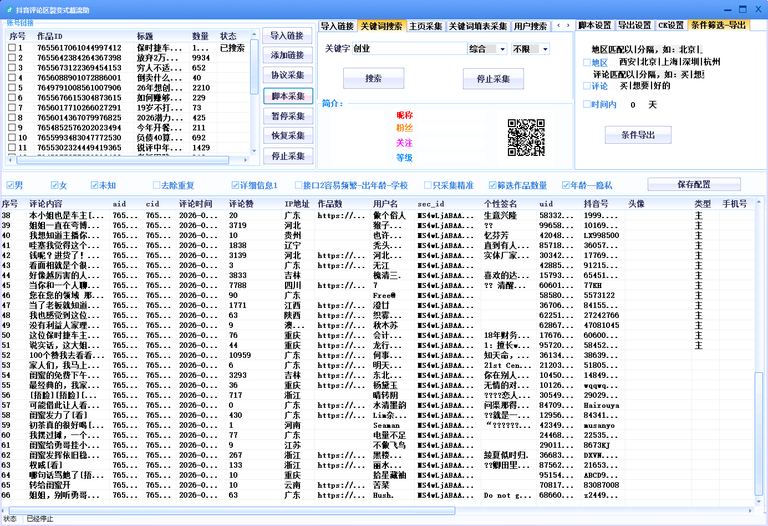Click username 水清墨韵 in row 57
This screenshot has height=526, width=768.
[389, 405]
